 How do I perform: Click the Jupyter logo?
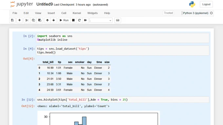22,4
